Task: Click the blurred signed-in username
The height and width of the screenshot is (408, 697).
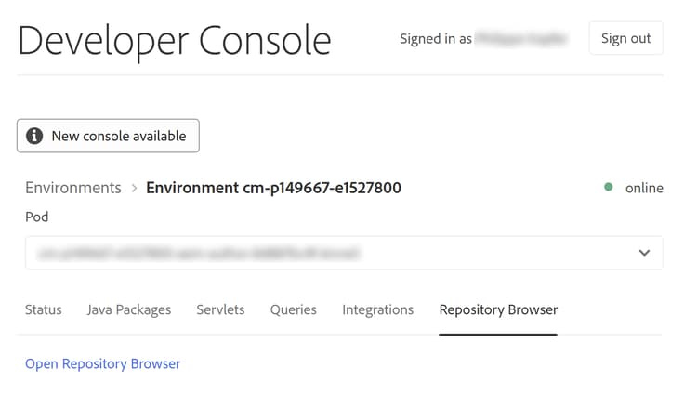Action: click(x=525, y=39)
